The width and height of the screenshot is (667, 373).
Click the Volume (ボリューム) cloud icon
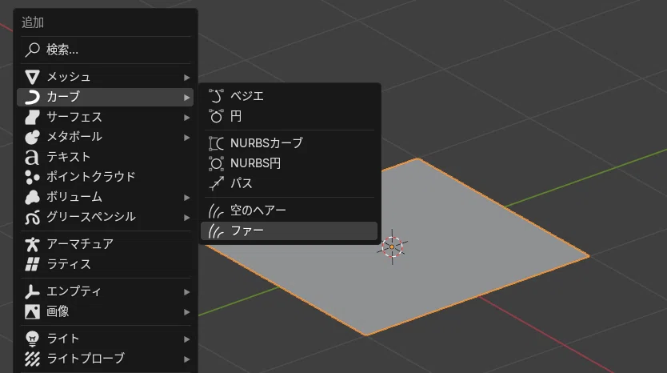[x=32, y=197]
